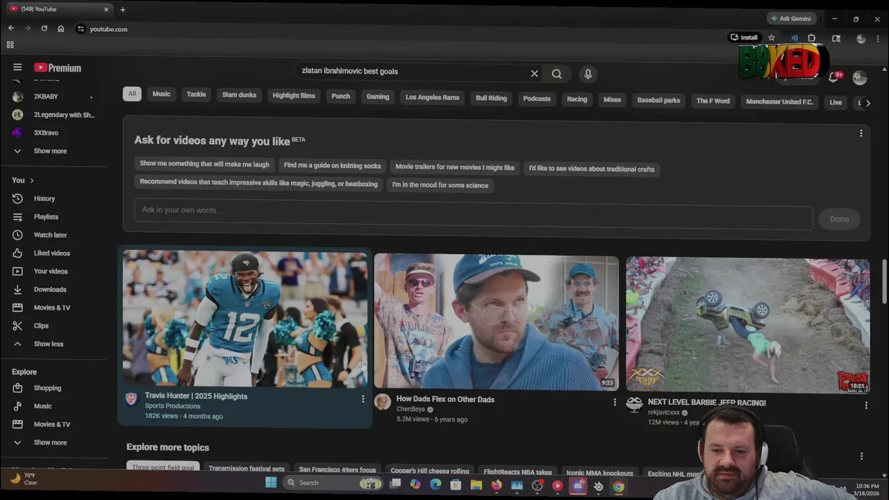889x500 pixels.
Task: Open YouTube notifications bell
Action: click(833, 78)
